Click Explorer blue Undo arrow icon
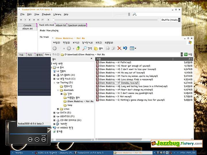 (x=125, y=48)
